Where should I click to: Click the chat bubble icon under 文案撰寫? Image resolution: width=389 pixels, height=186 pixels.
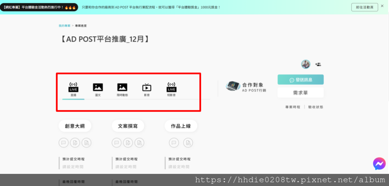pos(117,143)
